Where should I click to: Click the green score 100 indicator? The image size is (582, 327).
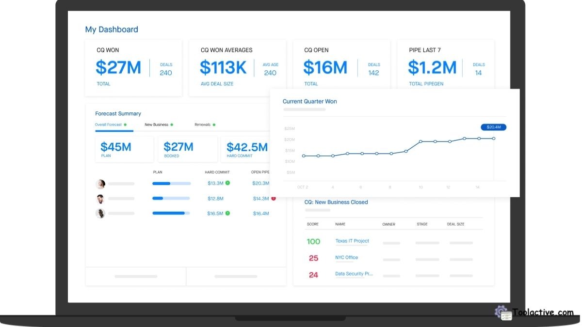coord(313,241)
